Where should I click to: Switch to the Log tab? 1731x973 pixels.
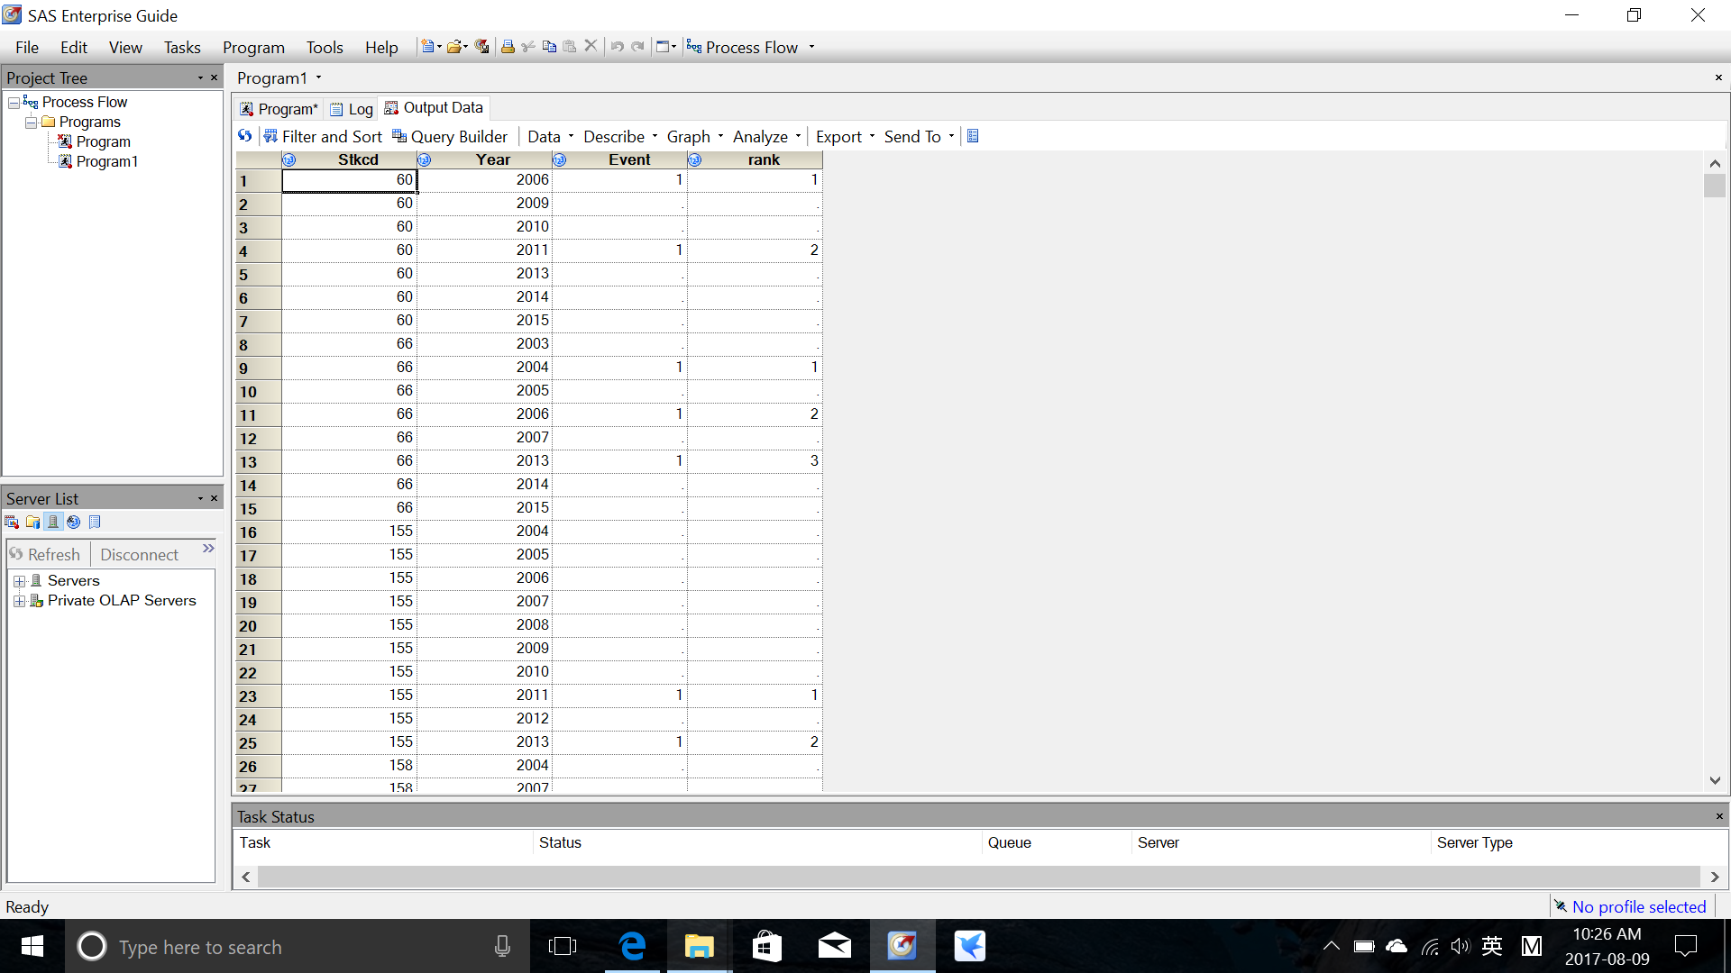tap(352, 109)
